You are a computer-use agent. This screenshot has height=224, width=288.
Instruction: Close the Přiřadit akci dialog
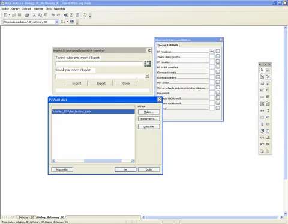160,100
